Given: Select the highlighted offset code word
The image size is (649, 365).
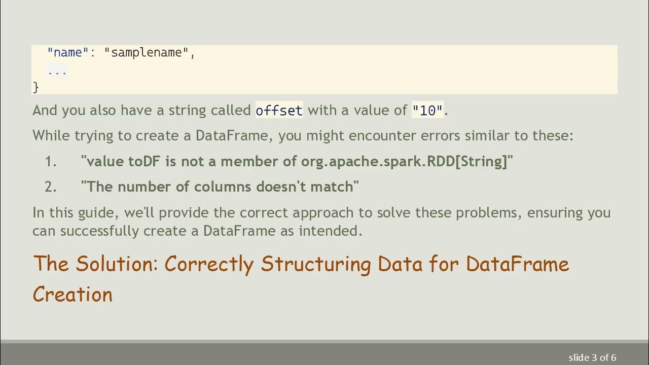Looking at the screenshot, I should pos(279,111).
